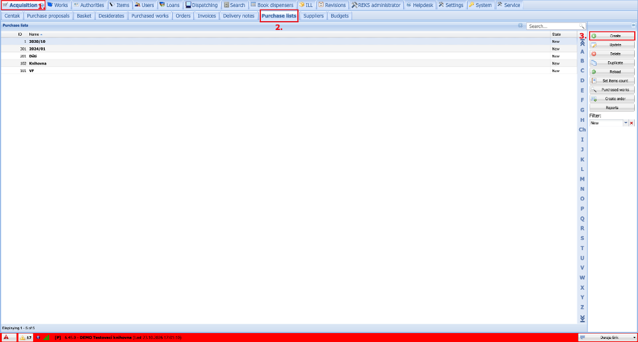Select the 2024/01 purchase list row
638x342 pixels.
(x=288, y=48)
